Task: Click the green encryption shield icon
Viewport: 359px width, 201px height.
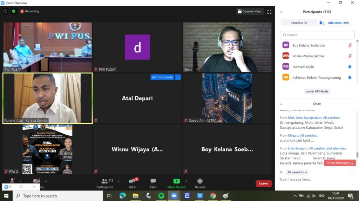Action: point(14,11)
